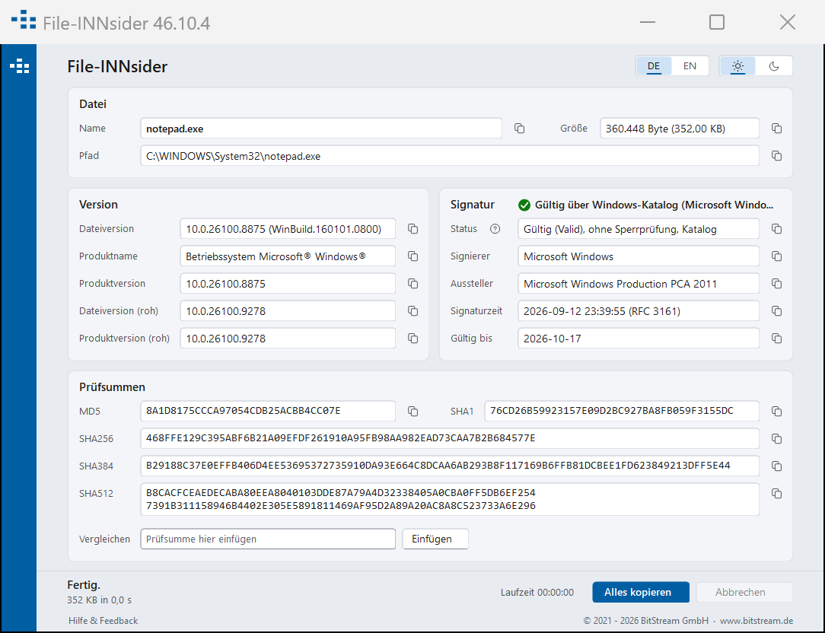Viewport: 825px width, 633px height.
Task: Copy the Gültig bis date
Action: click(x=776, y=339)
